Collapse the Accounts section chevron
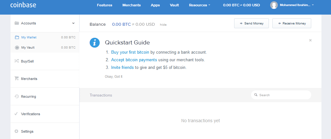The width and height of the screenshot is (331, 139). click(x=73, y=23)
